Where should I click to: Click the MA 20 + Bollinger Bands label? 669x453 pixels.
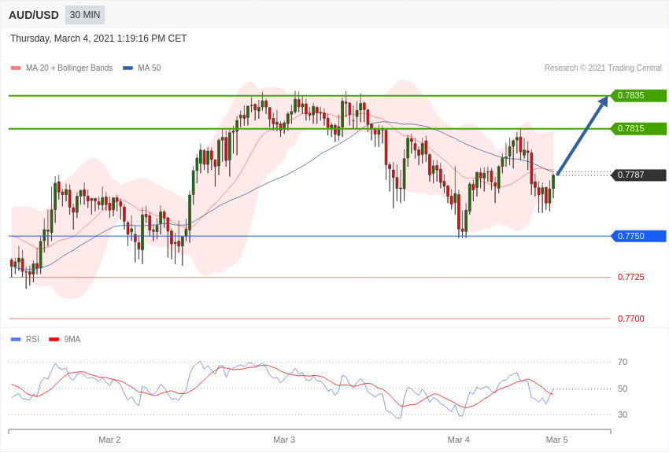click(x=69, y=68)
